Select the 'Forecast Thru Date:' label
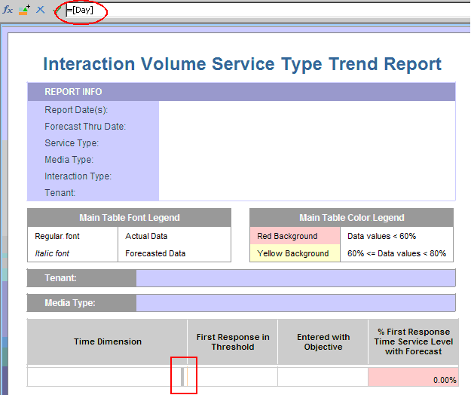Viewport: 471px width, 395px height. pyautogui.click(x=85, y=127)
